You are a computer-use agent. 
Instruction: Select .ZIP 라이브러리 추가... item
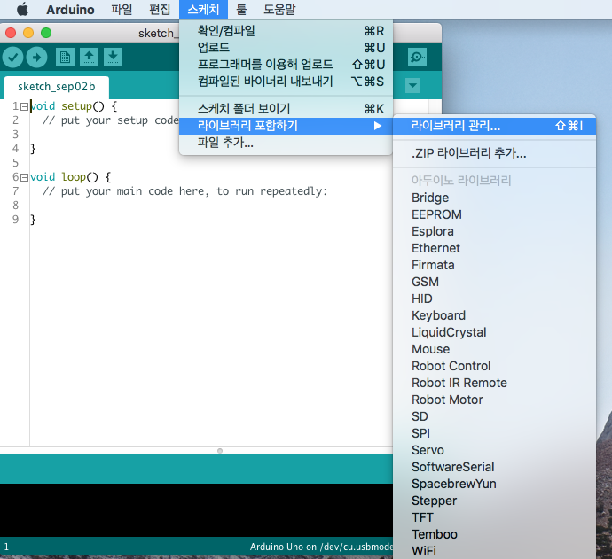(x=494, y=153)
